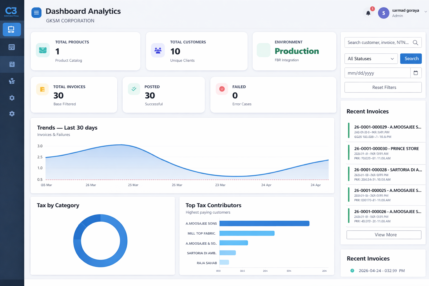
Task: Click the magnifier icon in search box
Action: pos(415,42)
